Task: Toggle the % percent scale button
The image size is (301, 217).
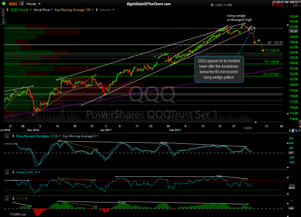Action: pos(296,131)
